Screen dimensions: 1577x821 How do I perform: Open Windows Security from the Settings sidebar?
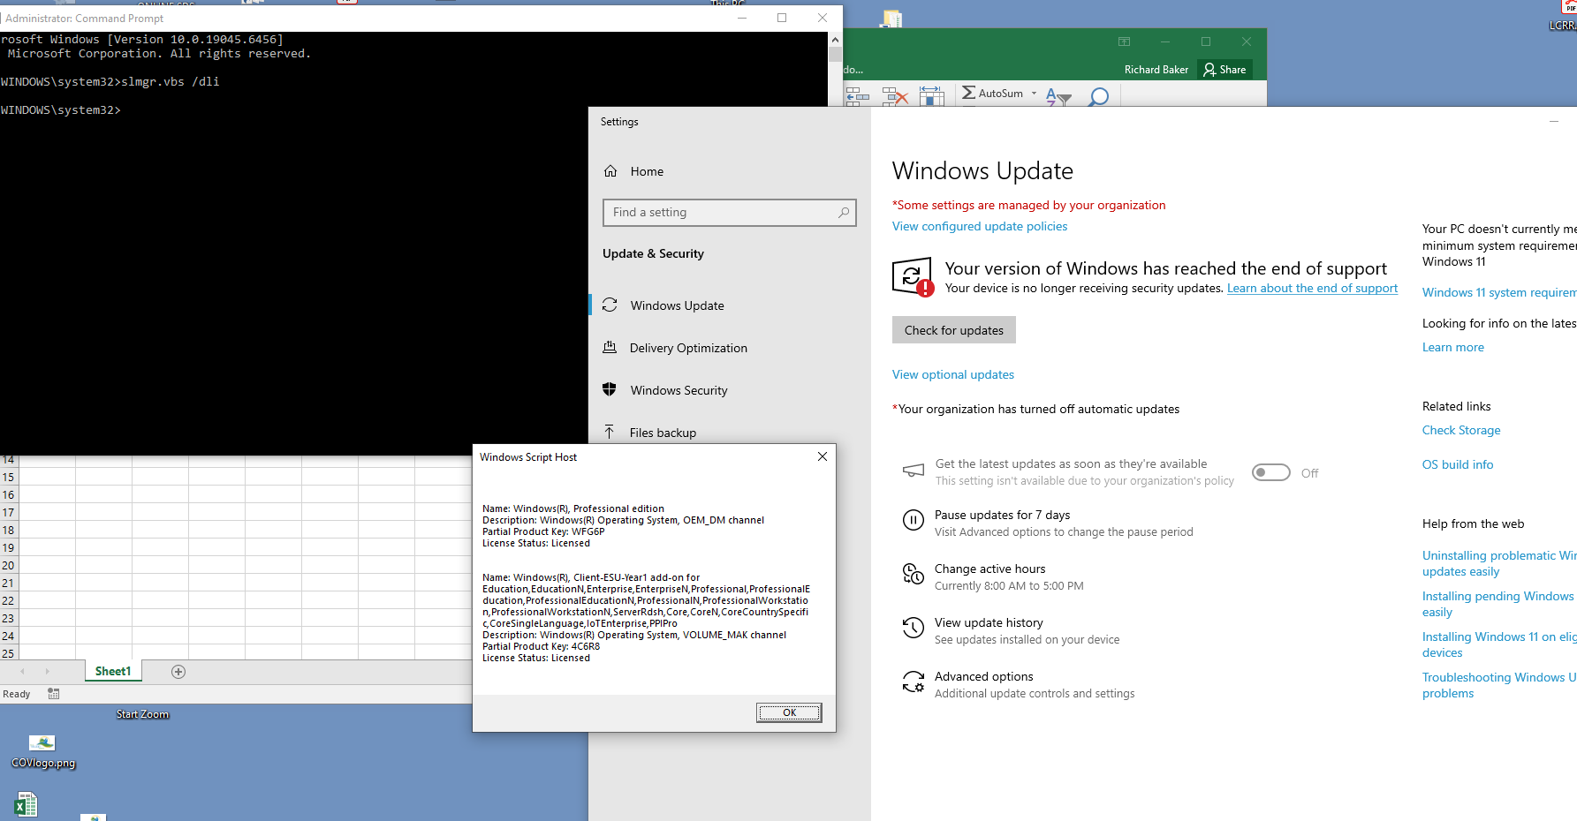679,389
